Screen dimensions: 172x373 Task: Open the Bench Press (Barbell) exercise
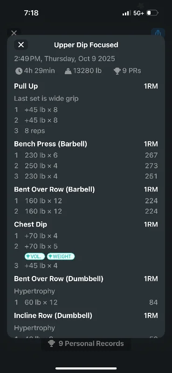pos(50,144)
